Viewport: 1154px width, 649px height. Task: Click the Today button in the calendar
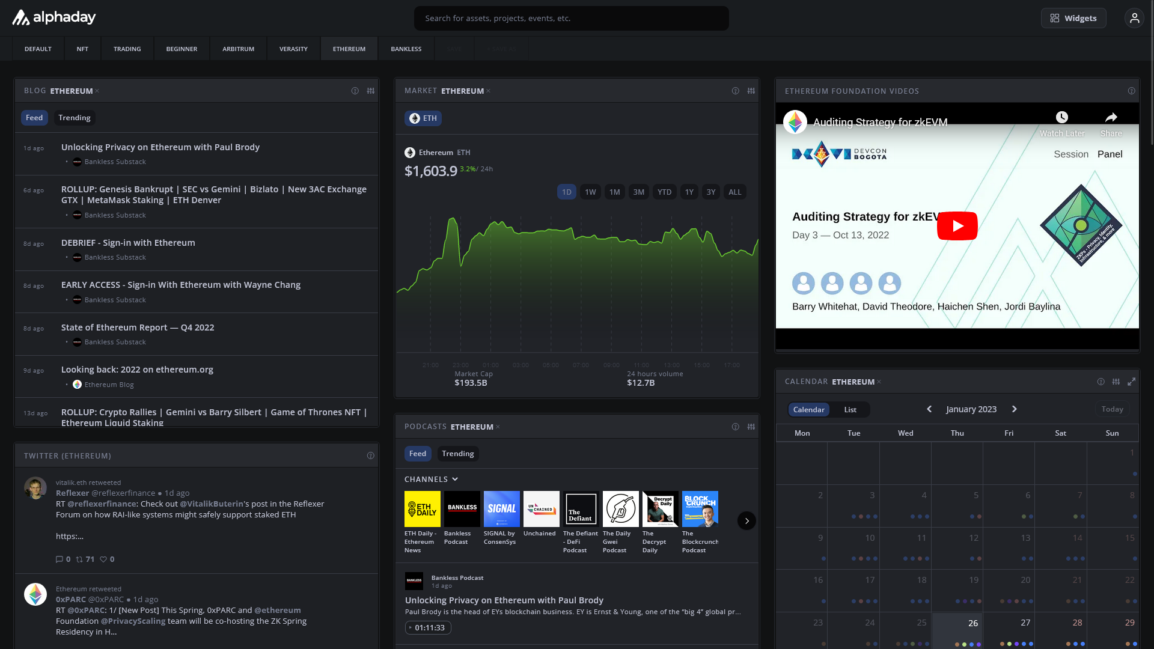coord(1112,409)
